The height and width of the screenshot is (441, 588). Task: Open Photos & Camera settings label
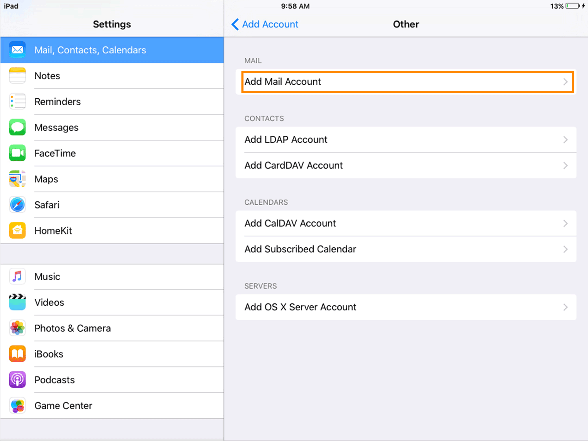click(73, 328)
